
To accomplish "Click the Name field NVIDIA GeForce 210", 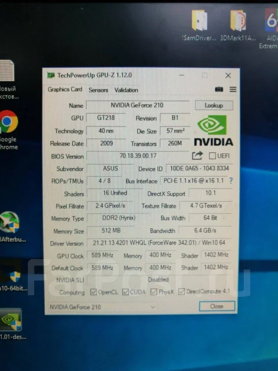I will point(138,105).
